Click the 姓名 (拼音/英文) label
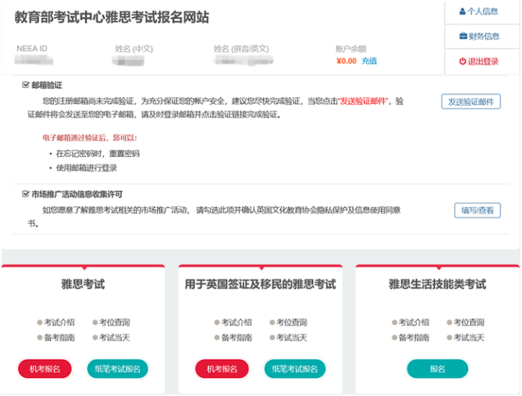 click(x=241, y=49)
